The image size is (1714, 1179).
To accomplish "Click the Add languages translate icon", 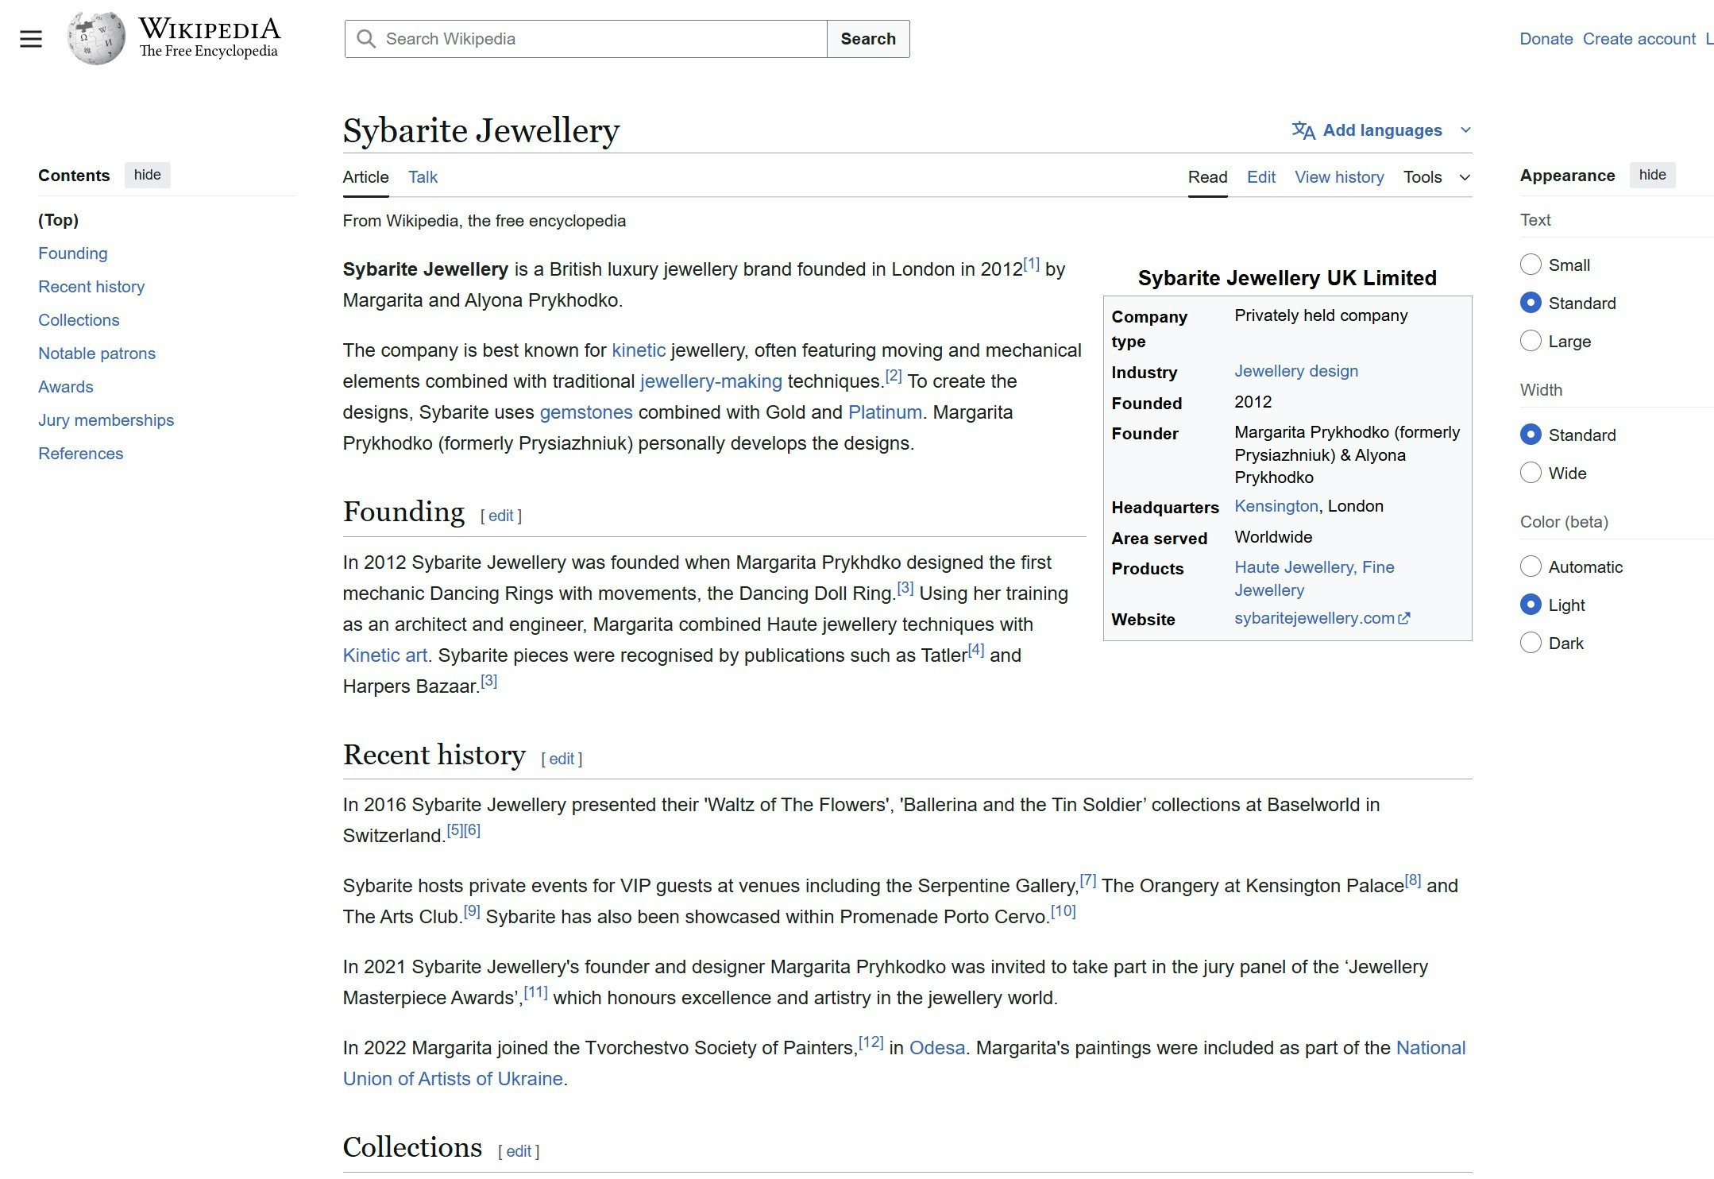I will point(1303,130).
